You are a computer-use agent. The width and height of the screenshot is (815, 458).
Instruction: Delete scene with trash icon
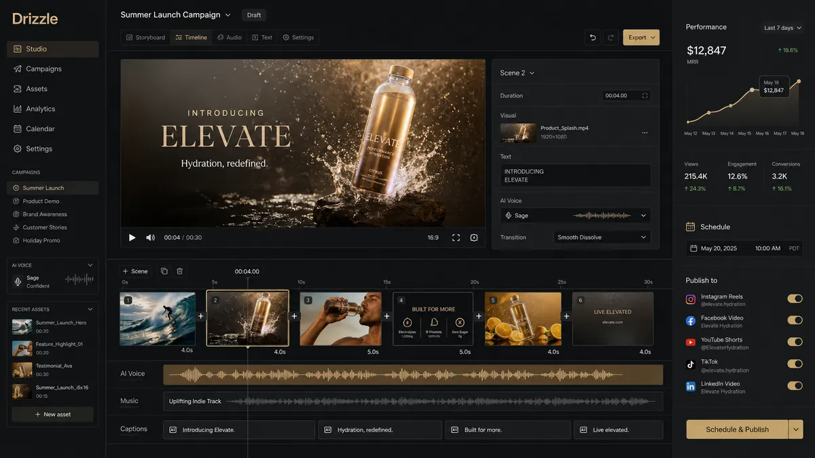(x=179, y=271)
